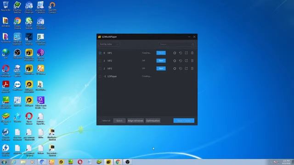Create desktop shortcut icon for HP3

click(x=186, y=68)
